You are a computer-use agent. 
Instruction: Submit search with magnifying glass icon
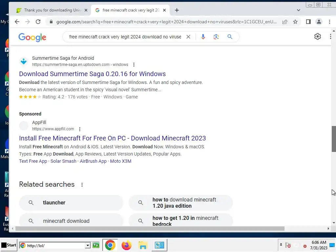(x=230, y=37)
